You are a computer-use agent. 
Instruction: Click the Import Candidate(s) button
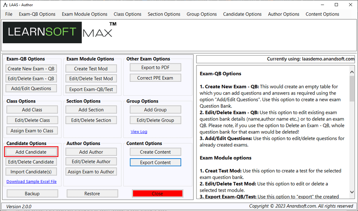pos(31,172)
